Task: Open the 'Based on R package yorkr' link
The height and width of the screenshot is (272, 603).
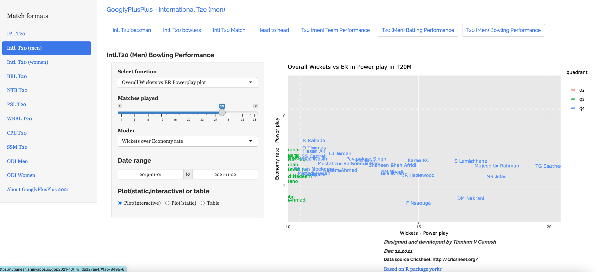Action: click(412, 269)
